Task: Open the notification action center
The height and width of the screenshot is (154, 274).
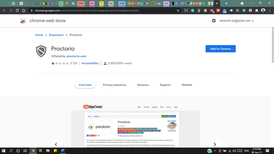Action: pyautogui.click(x=267, y=151)
